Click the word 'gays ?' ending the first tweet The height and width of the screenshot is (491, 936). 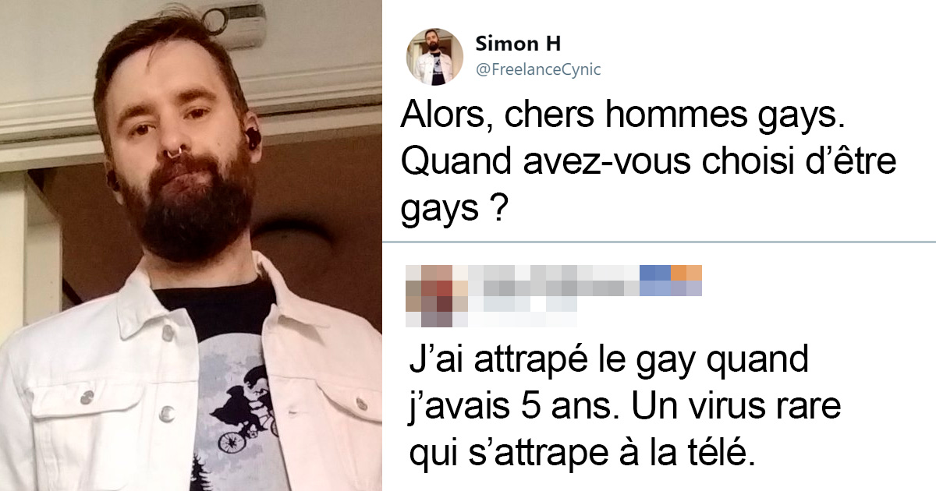coord(452,207)
